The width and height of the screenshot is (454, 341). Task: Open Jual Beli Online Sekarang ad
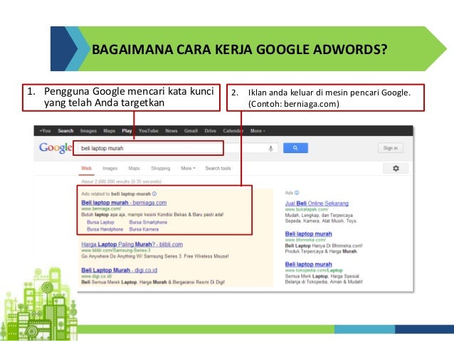[x=317, y=204]
